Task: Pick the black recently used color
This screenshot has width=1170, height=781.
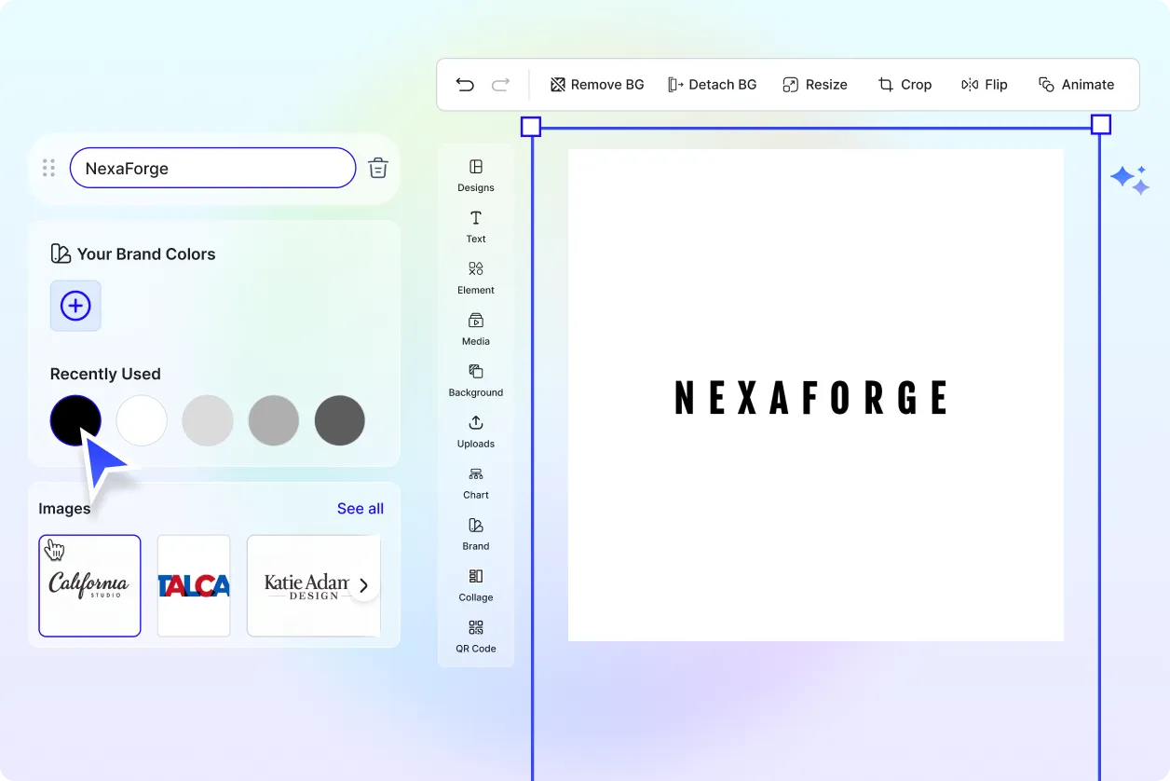Action: [x=75, y=420]
